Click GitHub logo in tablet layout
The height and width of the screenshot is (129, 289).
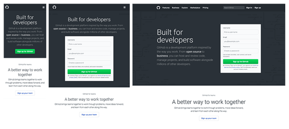pyautogui.click(x=54, y=7)
